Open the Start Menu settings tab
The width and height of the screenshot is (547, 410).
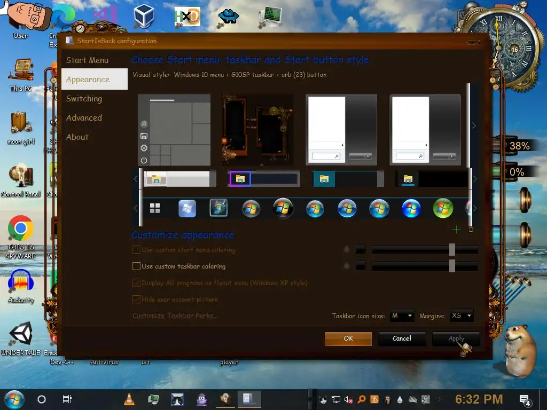point(87,60)
